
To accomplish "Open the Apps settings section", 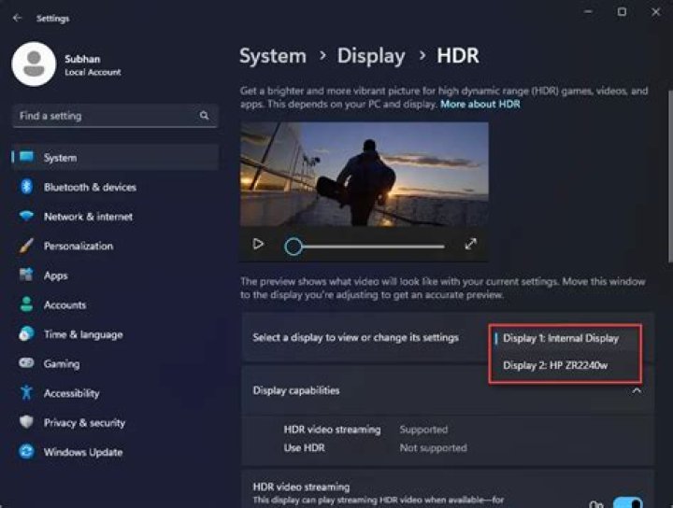I will pos(56,275).
